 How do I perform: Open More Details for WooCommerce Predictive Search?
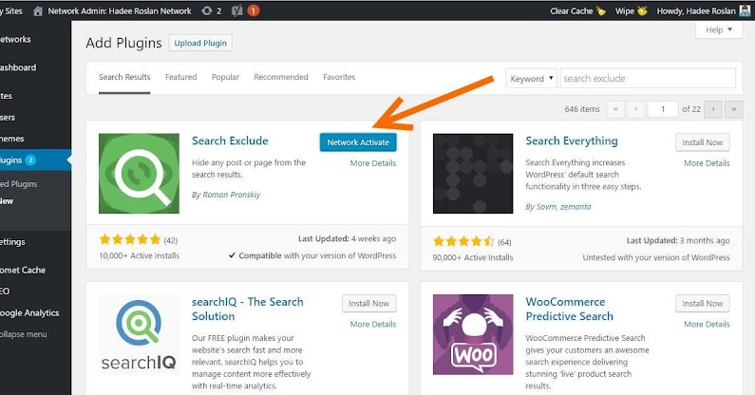click(707, 324)
